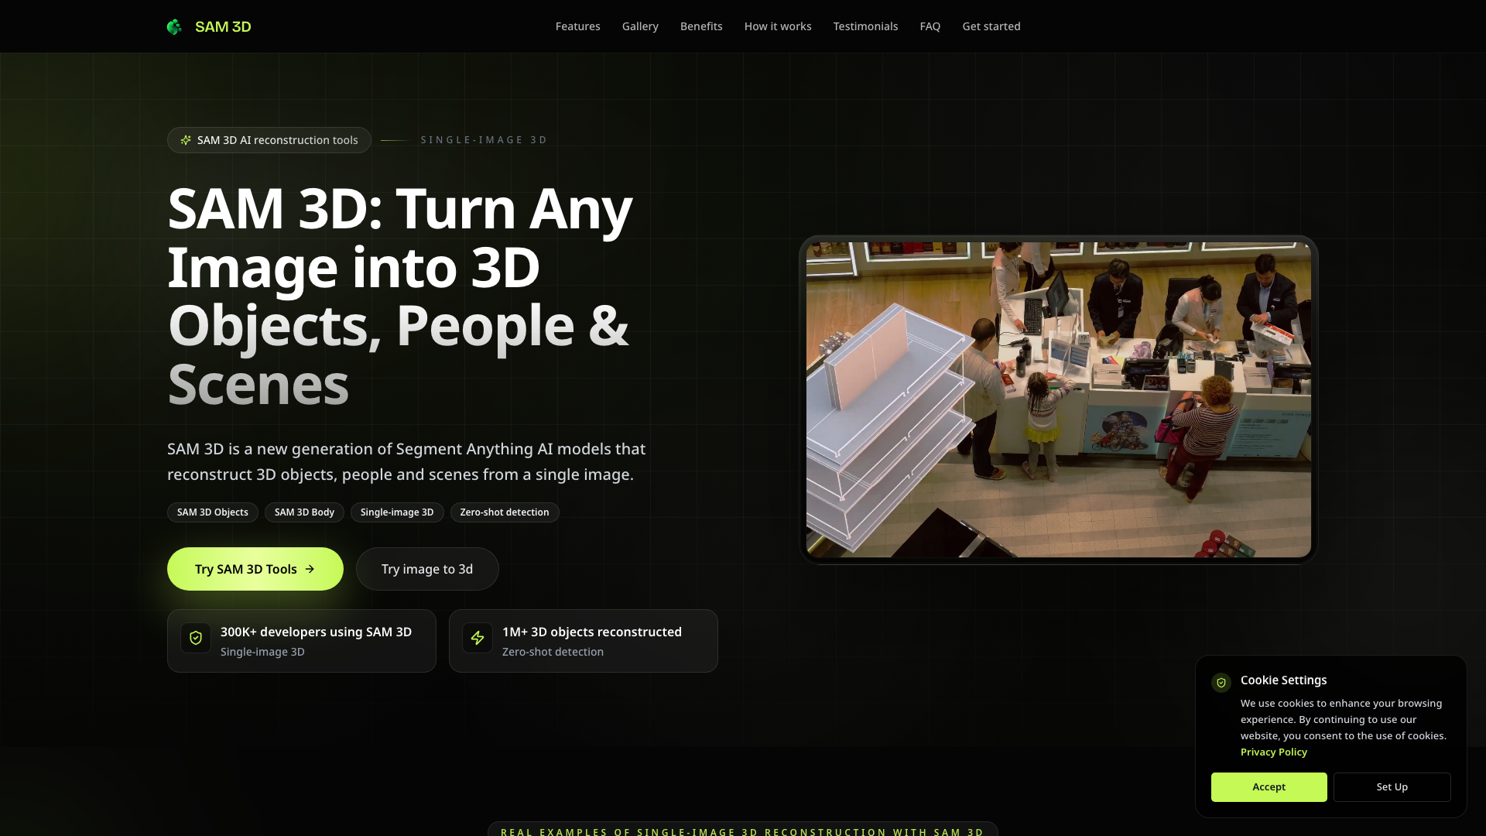This screenshot has width=1486, height=836.
Task: Select the SAM 3D Body tag
Action: 304,512
